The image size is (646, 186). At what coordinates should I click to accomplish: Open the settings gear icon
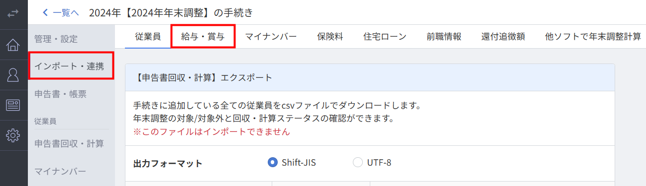(13, 135)
